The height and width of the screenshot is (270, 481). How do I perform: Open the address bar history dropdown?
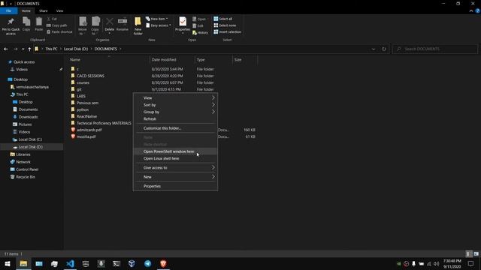pyautogui.click(x=374, y=49)
